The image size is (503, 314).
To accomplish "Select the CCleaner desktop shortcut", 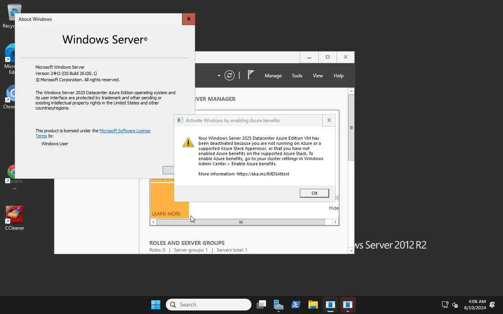I will coord(15,218).
